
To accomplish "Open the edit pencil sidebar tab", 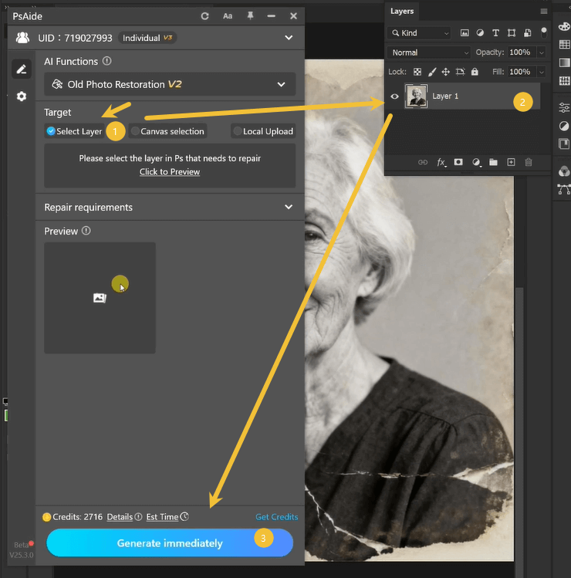I will (22, 69).
